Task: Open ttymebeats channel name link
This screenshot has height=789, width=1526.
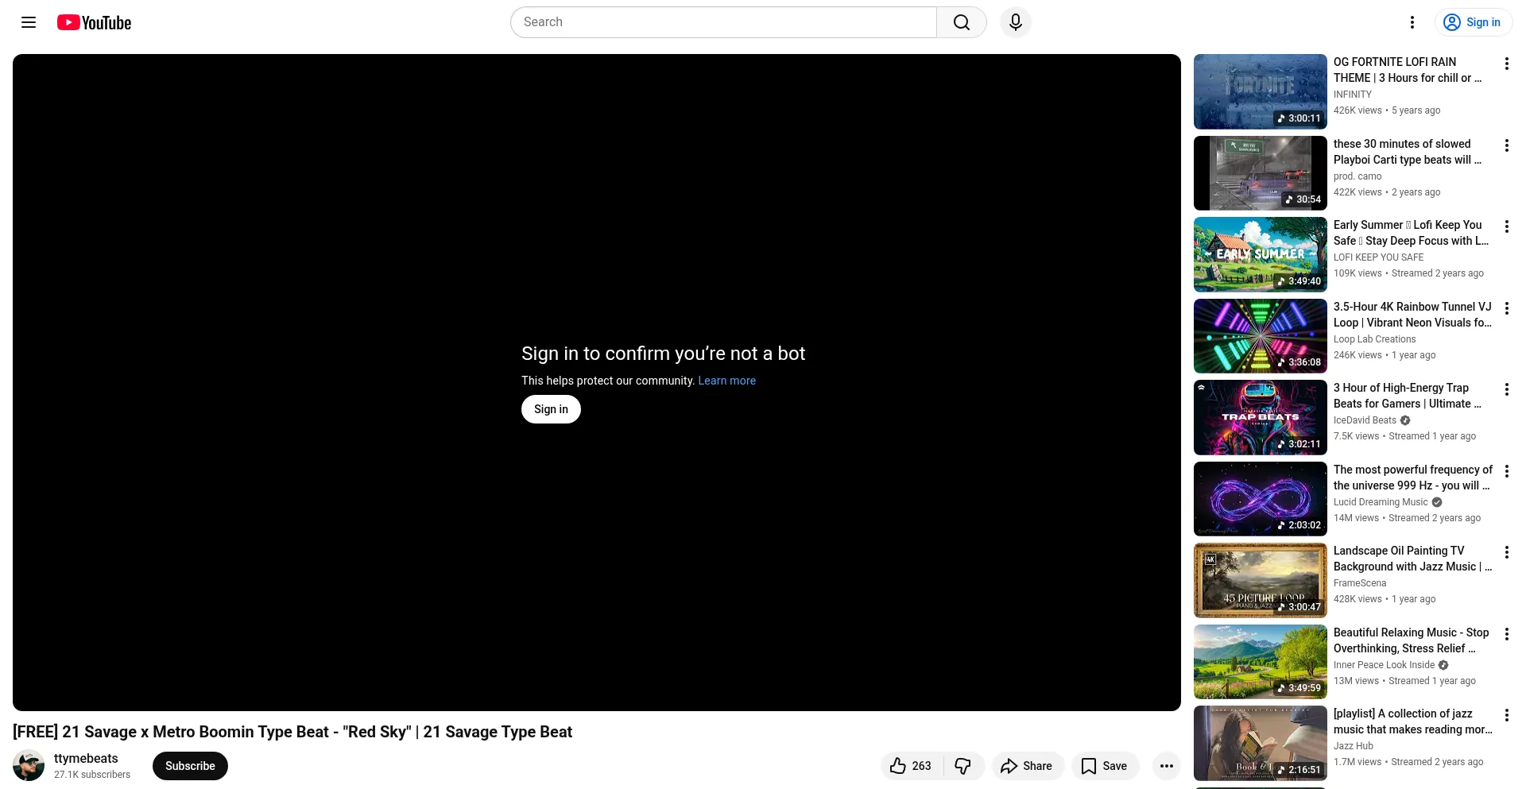Action: click(86, 759)
